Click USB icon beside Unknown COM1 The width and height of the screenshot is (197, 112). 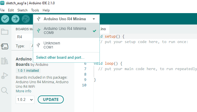[x=38, y=45]
